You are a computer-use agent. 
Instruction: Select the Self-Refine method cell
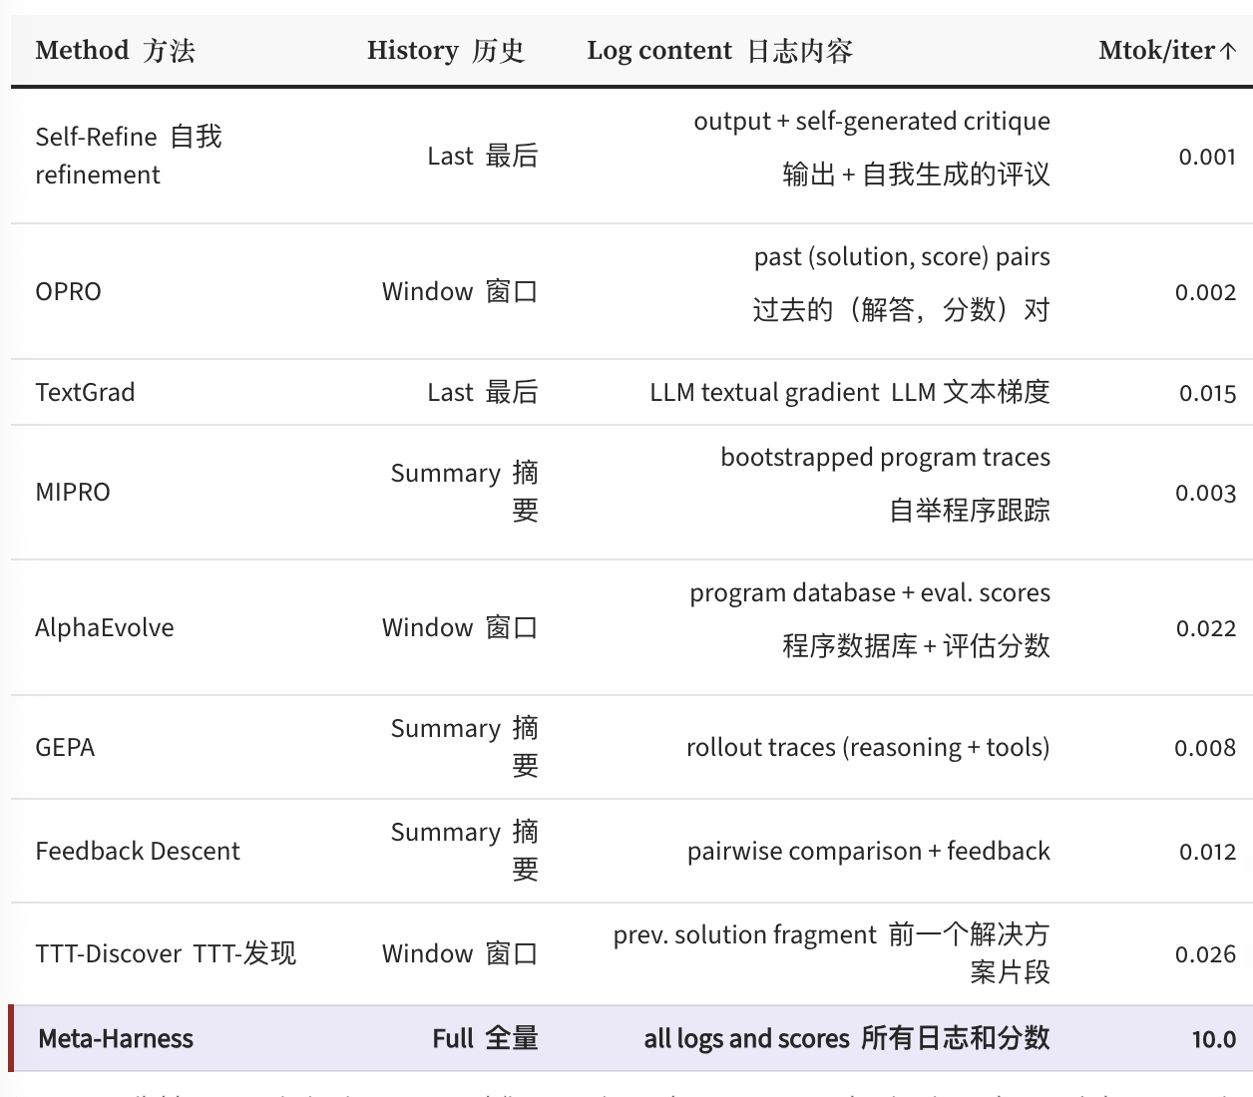point(128,156)
